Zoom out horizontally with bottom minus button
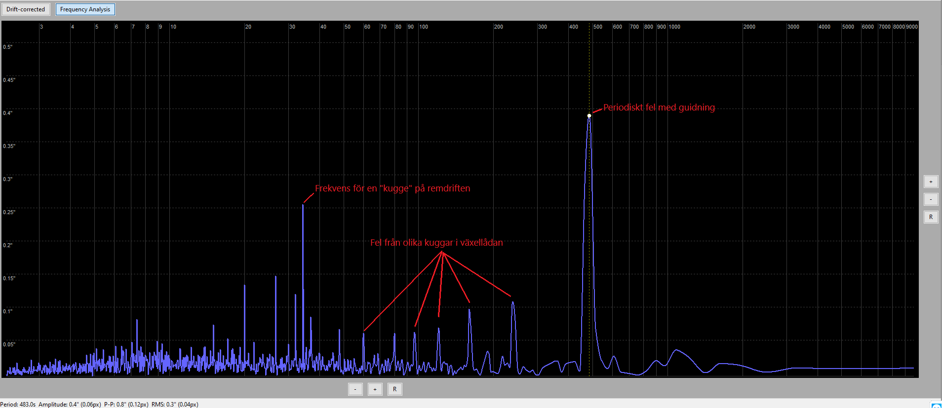The height and width of the screenshot is (408, 942). 355,389
